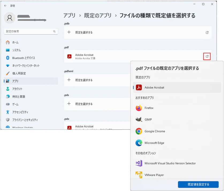
Task: Click the VMware Player icon
Action: click(139, 175)
